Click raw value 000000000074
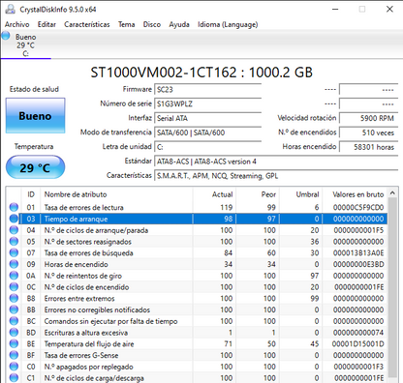 (x=358, y=333)
